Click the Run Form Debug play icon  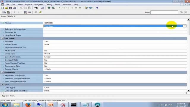(59, 8)
